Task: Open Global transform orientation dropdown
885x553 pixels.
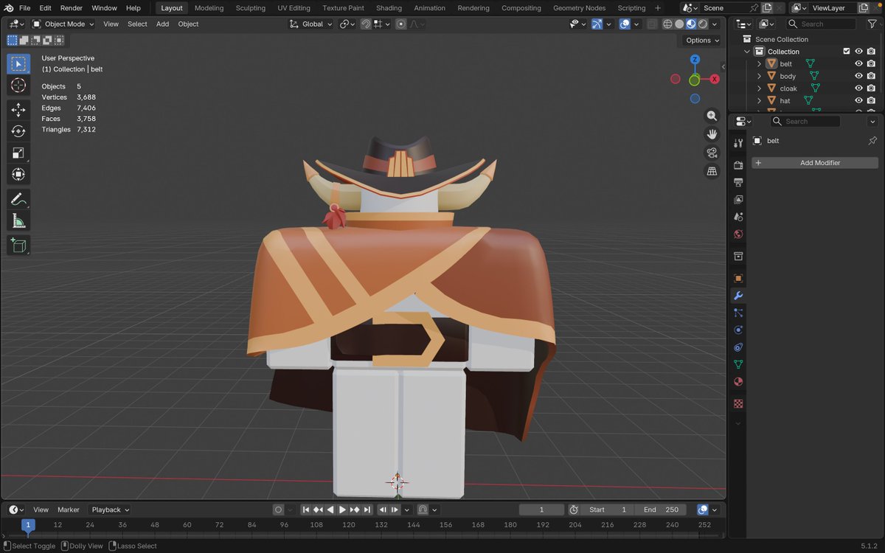Action: 310,24
